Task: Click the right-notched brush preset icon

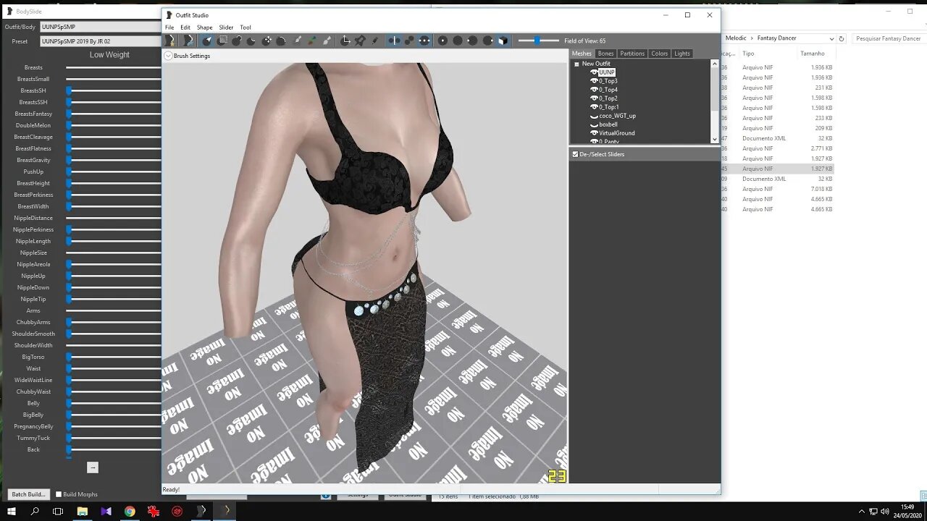Action: (x=488, y=41)
